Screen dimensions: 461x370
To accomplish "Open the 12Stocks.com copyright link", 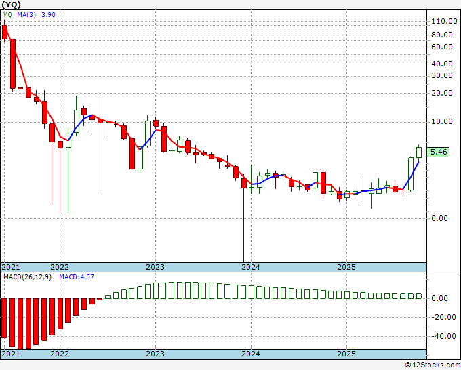I will click(x=433, y=365).
